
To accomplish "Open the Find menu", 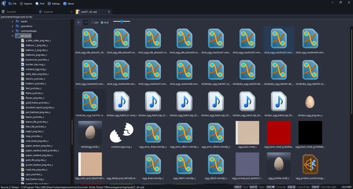I will [40, 4].
